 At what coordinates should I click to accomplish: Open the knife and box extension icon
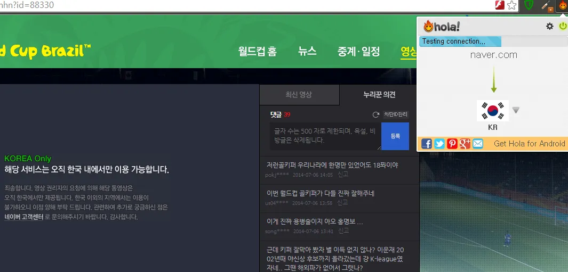547,6
